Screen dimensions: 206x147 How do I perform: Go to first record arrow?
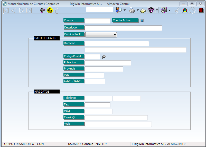6,10
